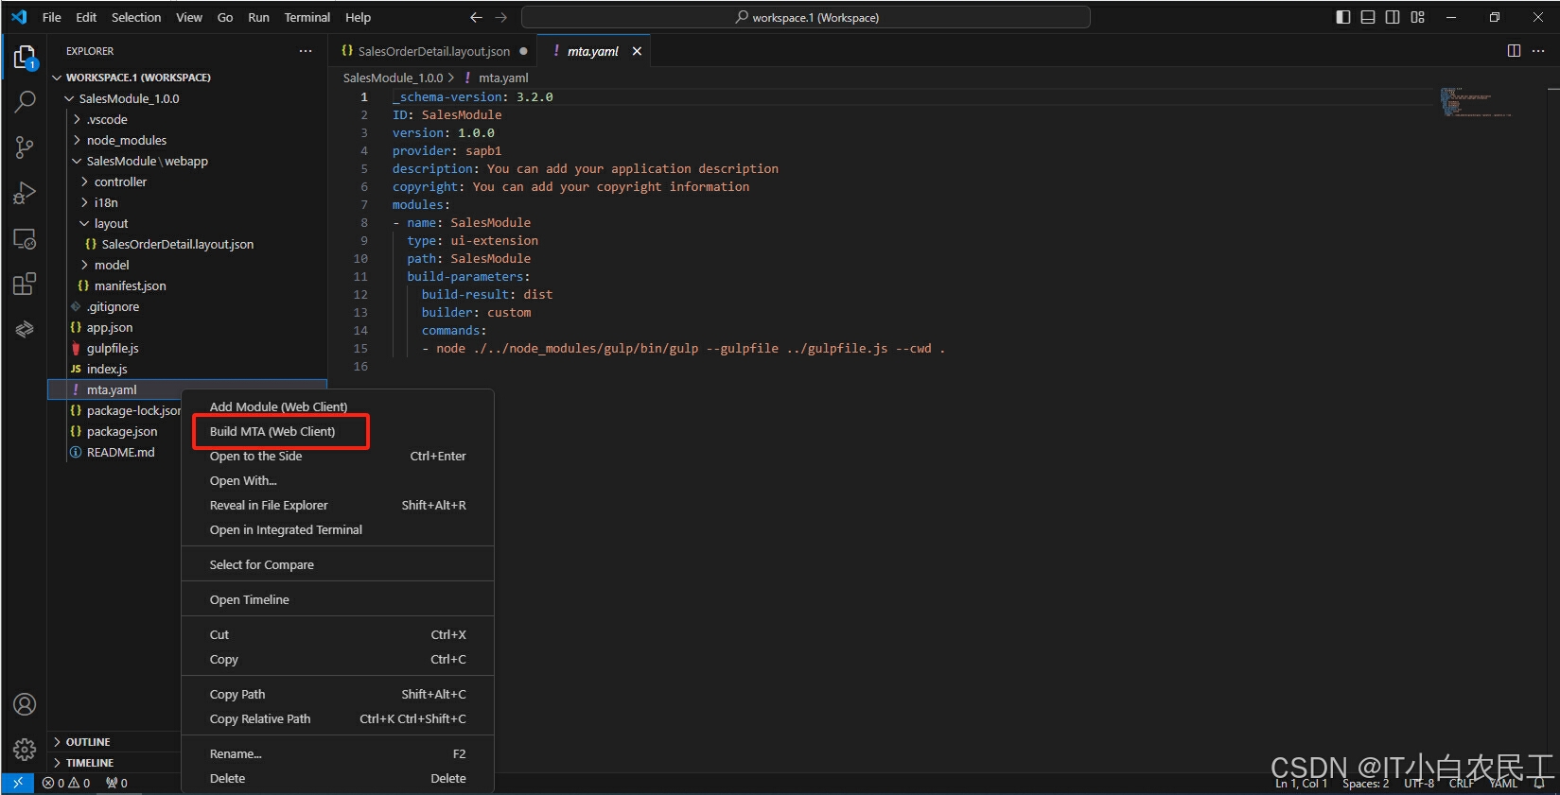Open the Help menu
The height and width of the screenshot is (795, 1560).
[x=358, y=17]
